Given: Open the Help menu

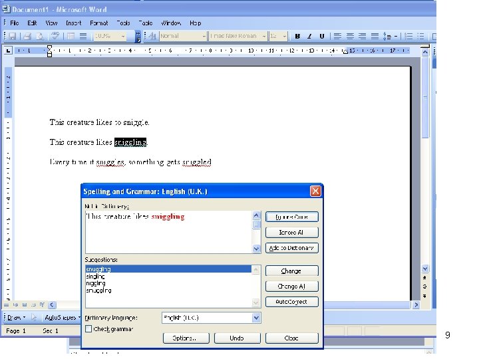Looking at the screenshot, I should pyautogui.click(x=195, y=23).
